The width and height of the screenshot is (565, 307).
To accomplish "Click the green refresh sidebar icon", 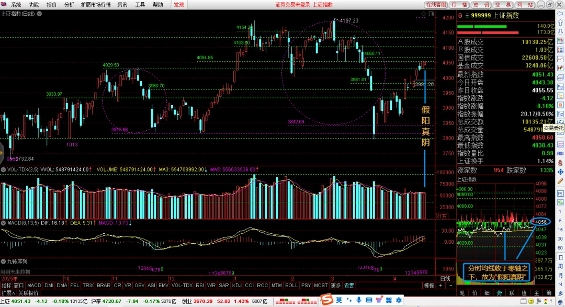I will pyautogui.click(x=560, y=202).
